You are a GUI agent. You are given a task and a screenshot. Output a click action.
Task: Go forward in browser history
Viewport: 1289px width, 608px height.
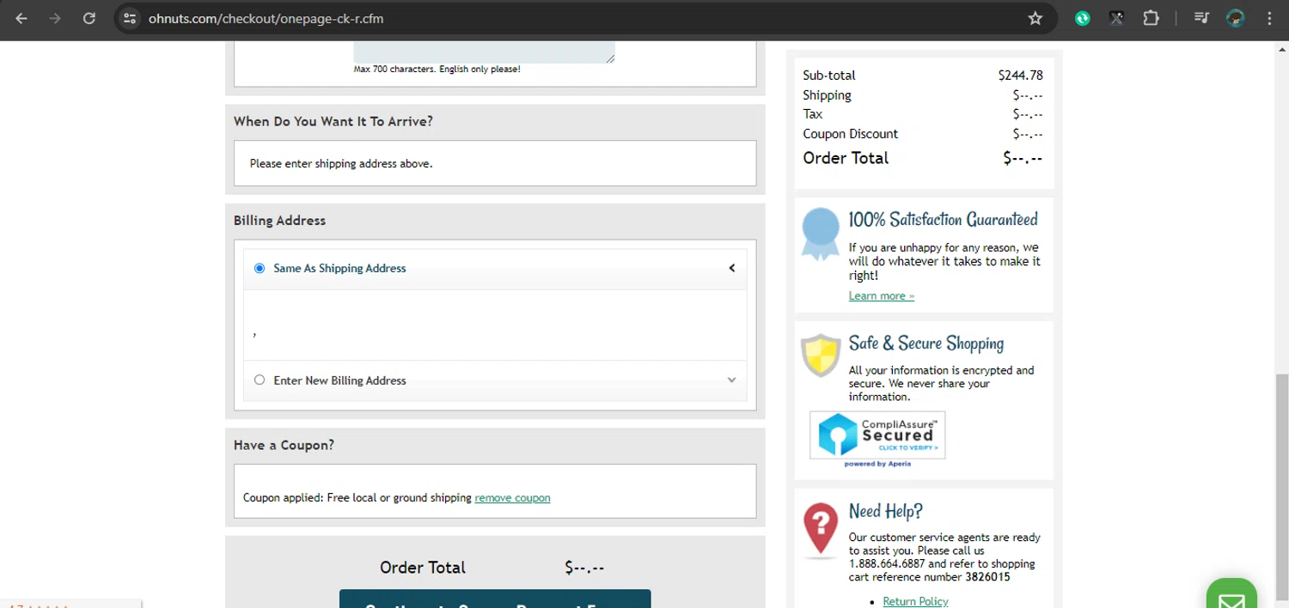coord(55,18)
